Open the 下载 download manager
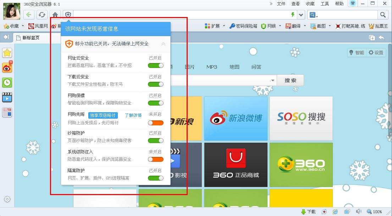The image size is (392, 216). click(x=308, y=212)
